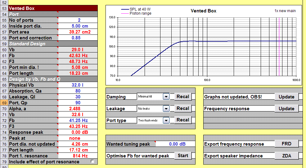Click the Peak at none value

[78, 138]
